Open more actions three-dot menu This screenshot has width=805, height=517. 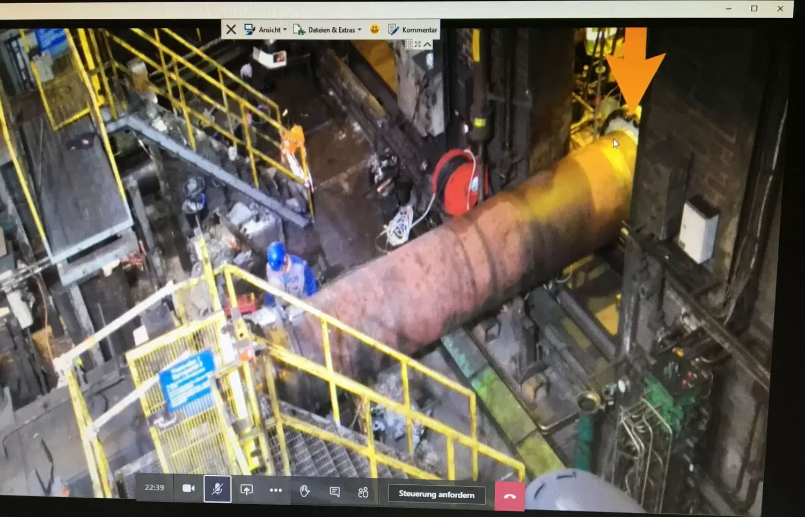[x=276, y=490]
